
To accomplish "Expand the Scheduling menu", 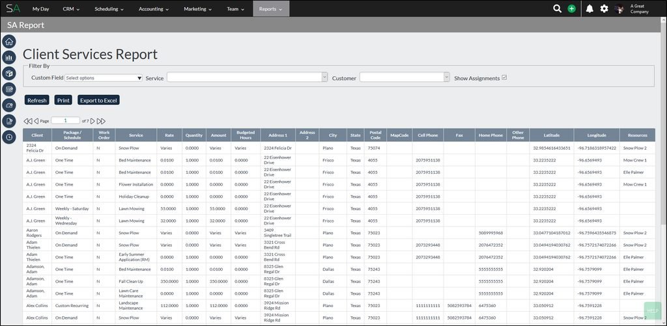I will coord(109,8).
